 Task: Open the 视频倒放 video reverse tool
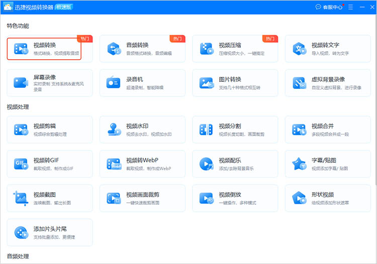(235, 198)
